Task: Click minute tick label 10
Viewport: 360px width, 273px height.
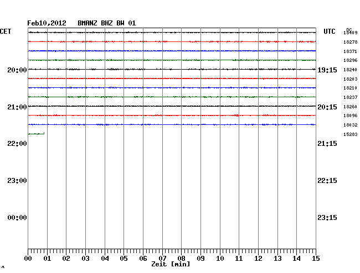Action: (x=220, y=259)
